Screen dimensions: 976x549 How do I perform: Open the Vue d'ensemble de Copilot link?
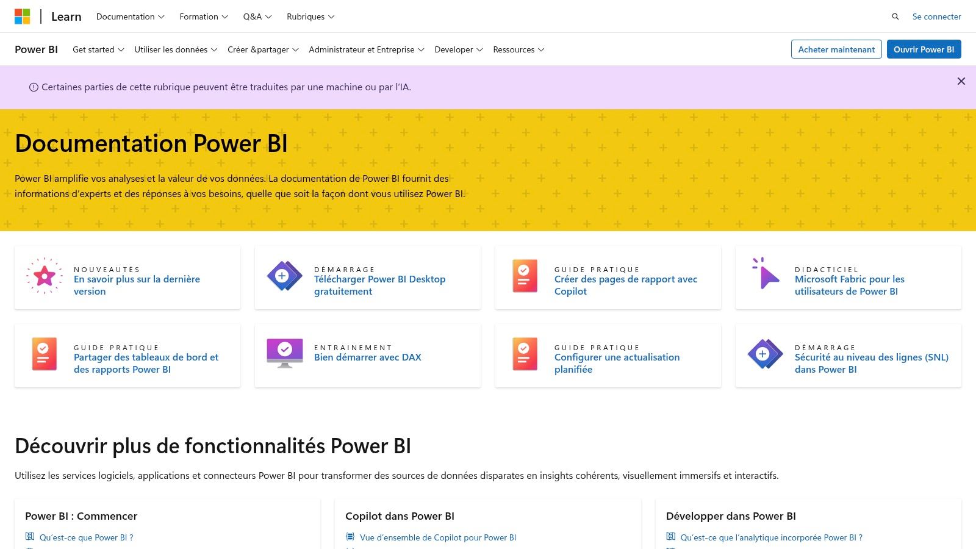pos(438,537)
